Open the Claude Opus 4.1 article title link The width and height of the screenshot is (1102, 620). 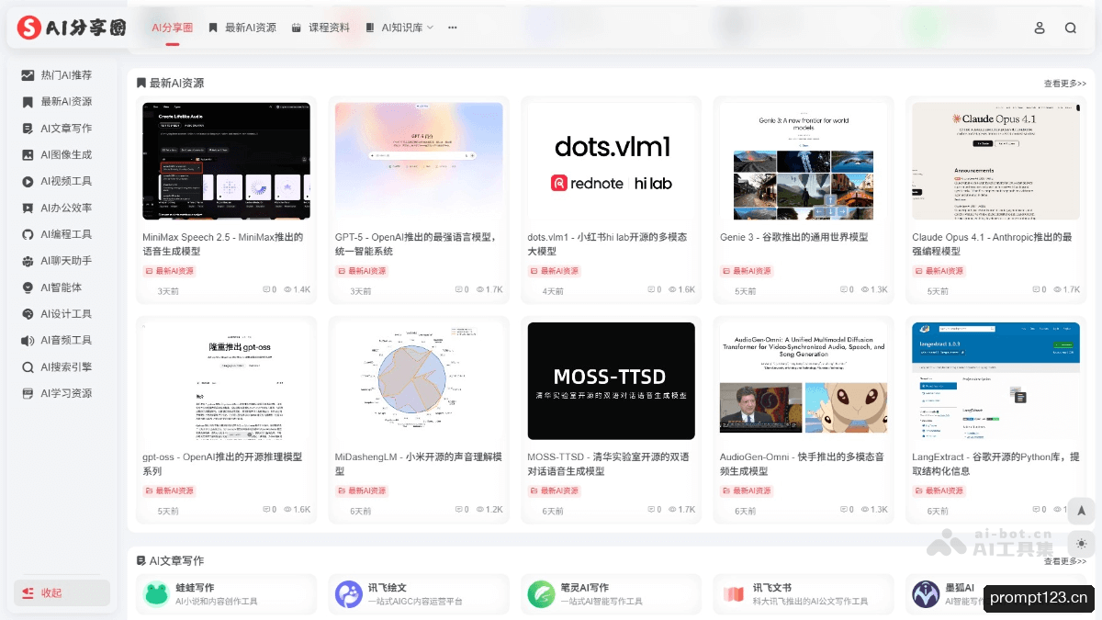pos(993,244)
